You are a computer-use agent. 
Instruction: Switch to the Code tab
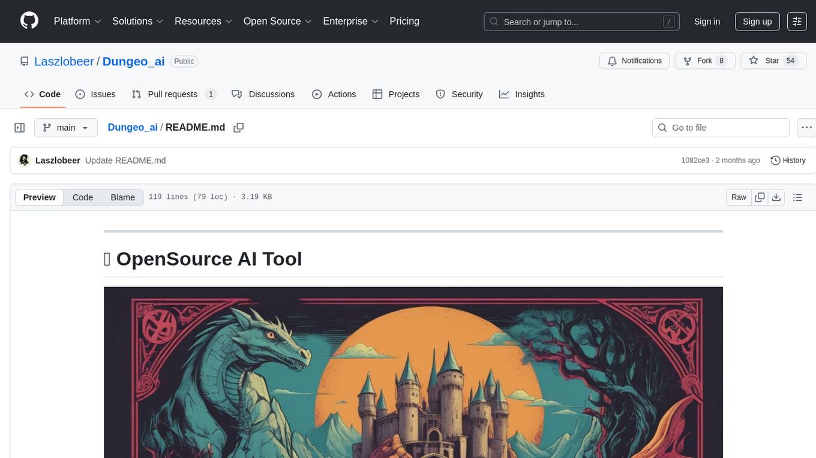(x=43, y=94)
